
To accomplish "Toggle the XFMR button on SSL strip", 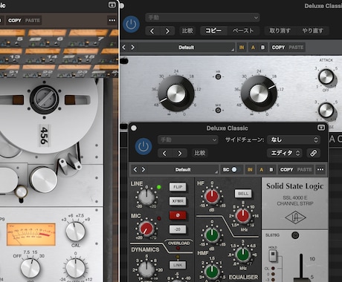I will point(178,201).
